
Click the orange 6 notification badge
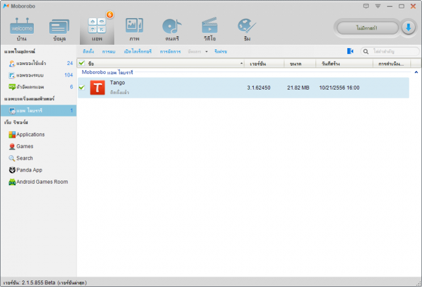tap(110, 14)
